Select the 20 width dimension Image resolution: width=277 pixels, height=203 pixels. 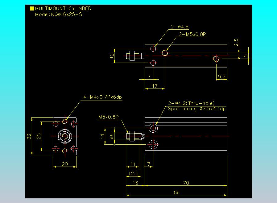[x=65, y=164]
